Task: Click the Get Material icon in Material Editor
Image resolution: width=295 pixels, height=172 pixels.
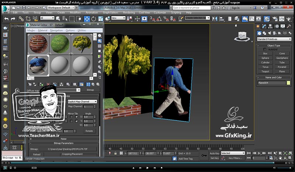Action: pos(30,84)
